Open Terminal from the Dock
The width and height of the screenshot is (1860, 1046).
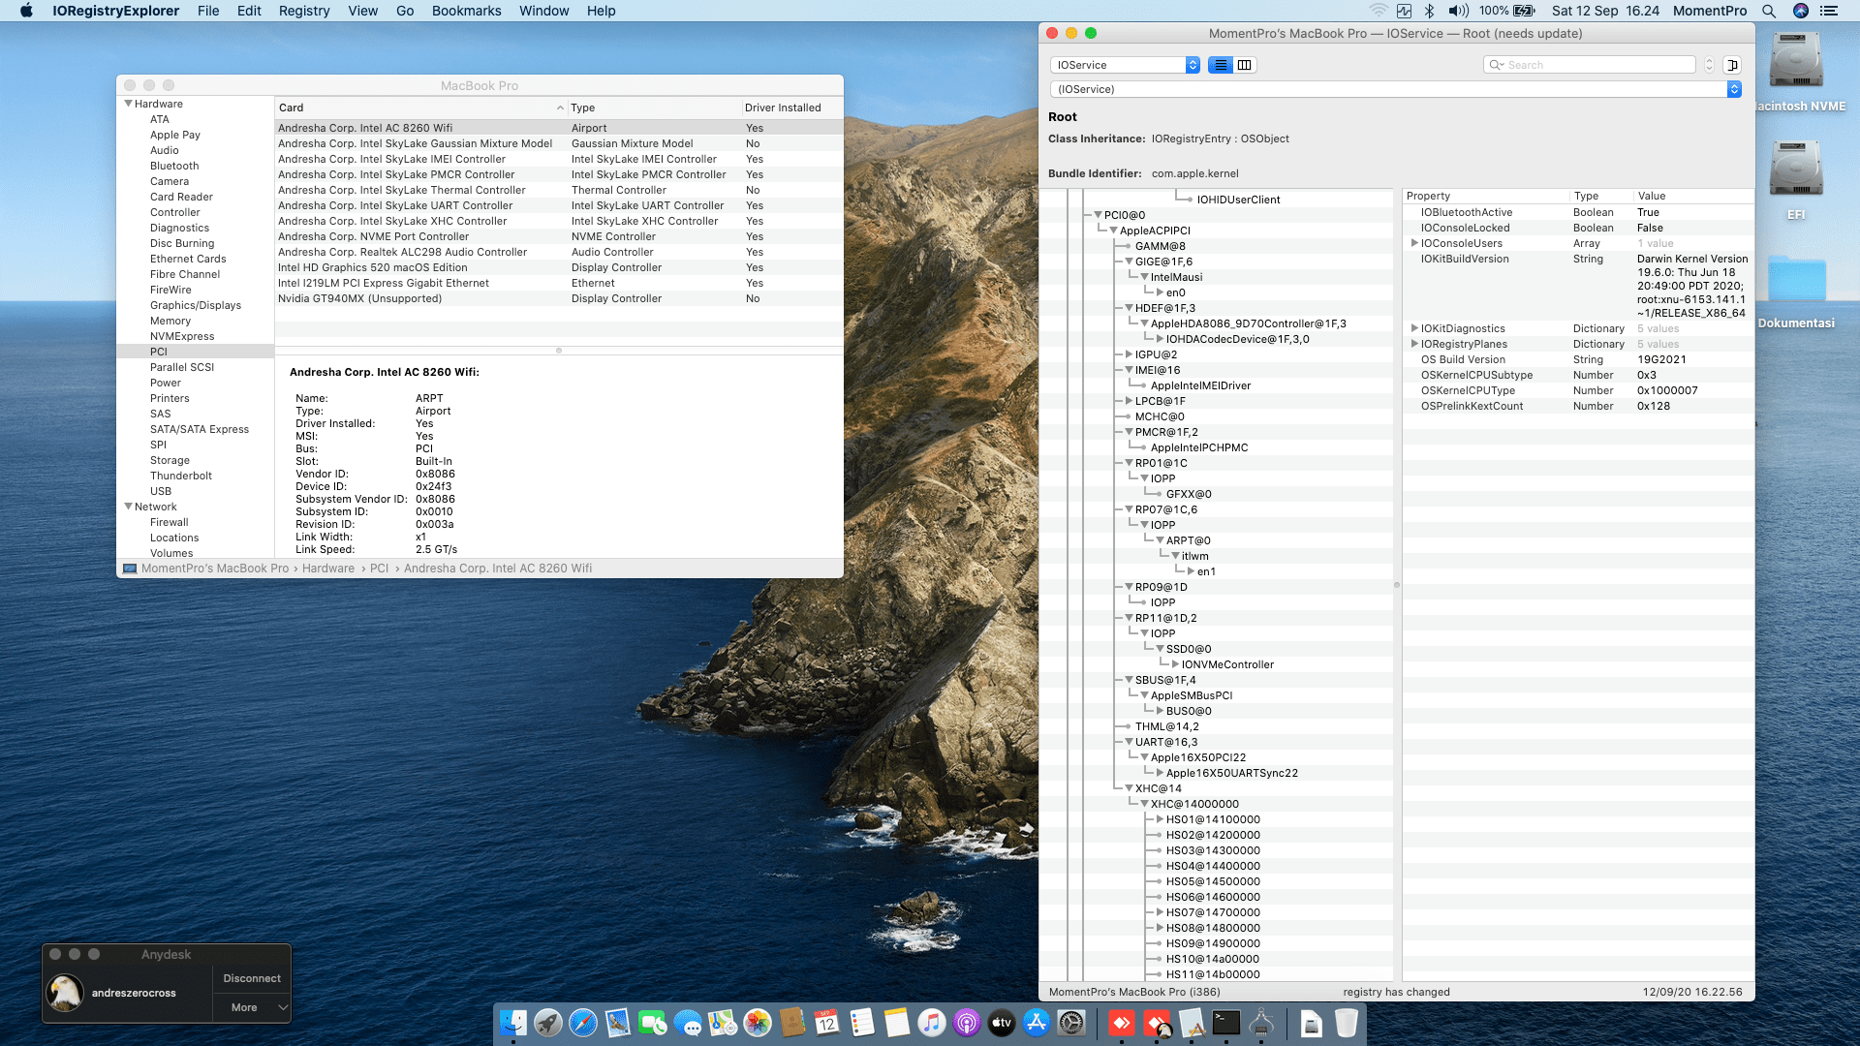coord(1226,1023)
